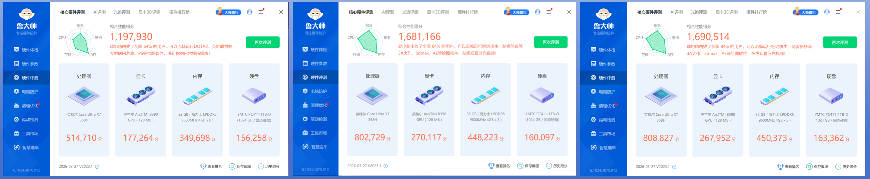Open 硬件排行榜 tab in 1,197,930 window
This screenshot has height=179, width=870.
pos(179,12)
